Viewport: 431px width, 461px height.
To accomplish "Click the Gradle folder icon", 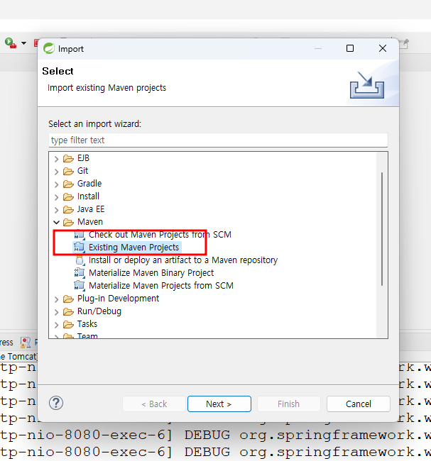I will (68, 184).
